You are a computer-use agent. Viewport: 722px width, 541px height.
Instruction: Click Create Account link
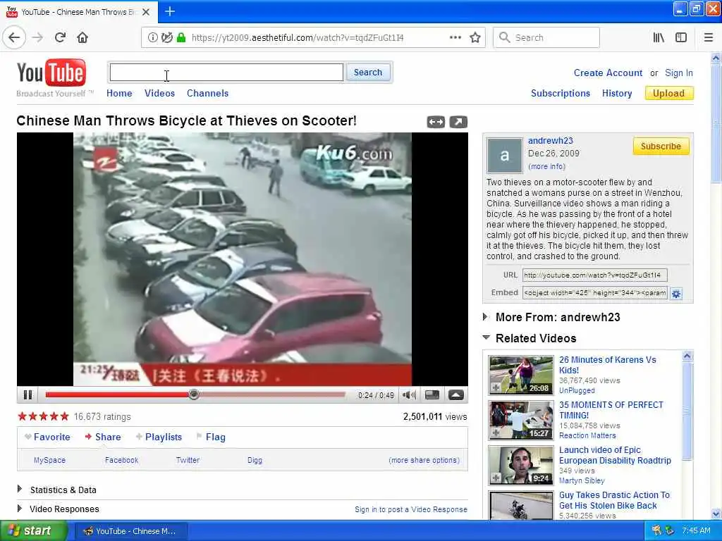coord(608,73)
